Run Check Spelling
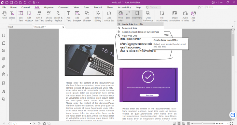The height and width of the screenshot is (125, 237). [49, 16]
